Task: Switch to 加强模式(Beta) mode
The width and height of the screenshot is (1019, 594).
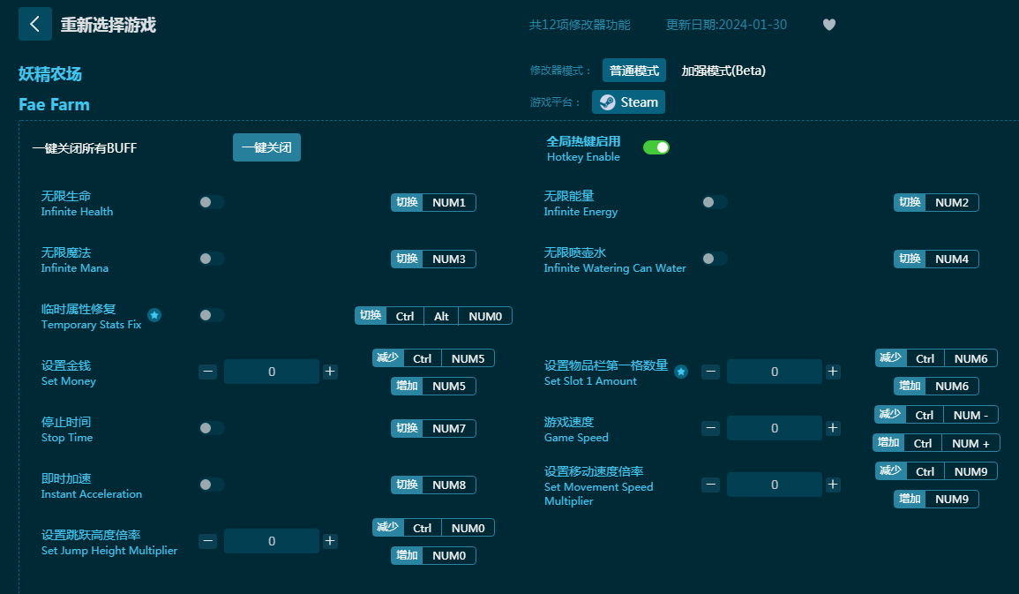Action: pyautogui.click(x=723, y=71)
